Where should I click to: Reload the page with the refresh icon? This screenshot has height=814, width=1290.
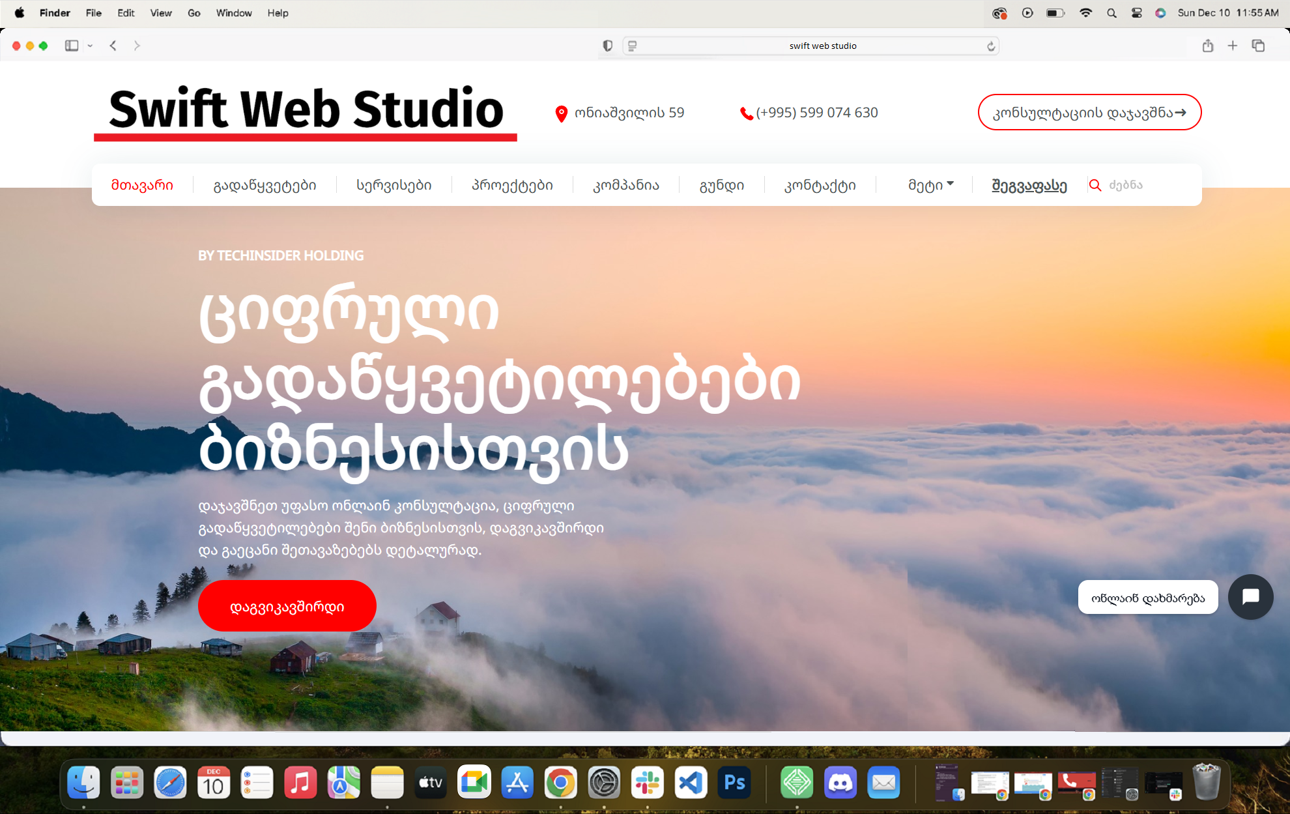(x=990, y=46)
